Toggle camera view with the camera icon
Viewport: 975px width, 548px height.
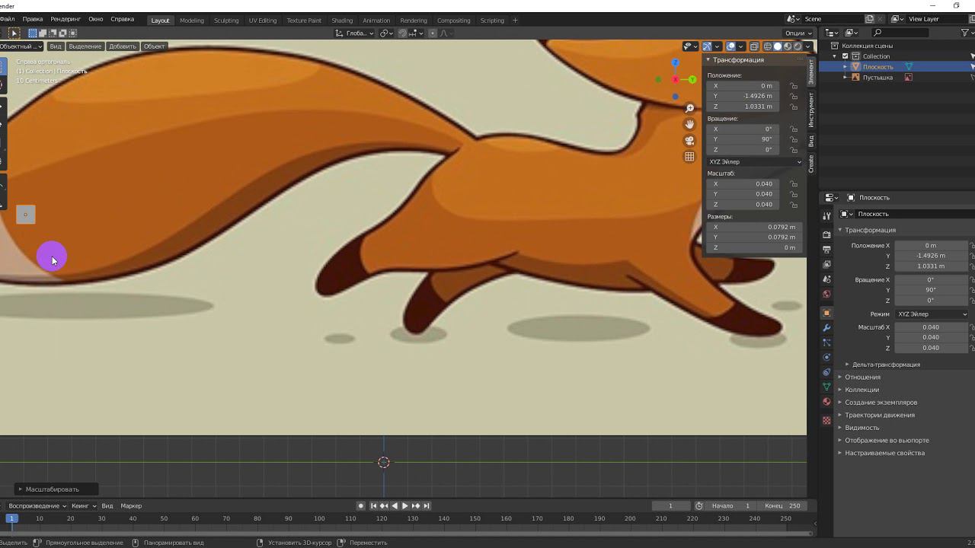689,141
